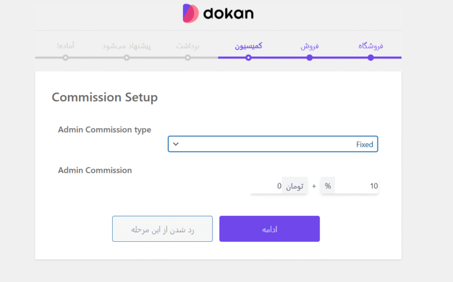Click the dropdown chevron arrow

coord(176,144)
